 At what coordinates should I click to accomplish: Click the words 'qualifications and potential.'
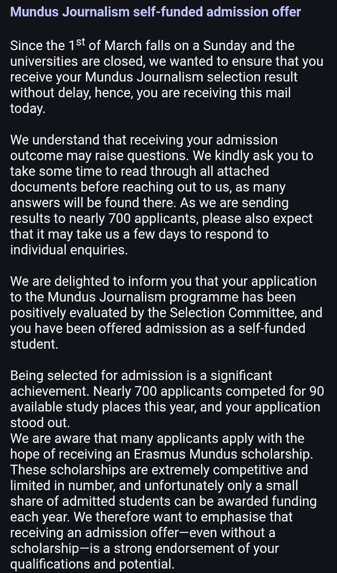pyautogui.click(x=92, y=564)
